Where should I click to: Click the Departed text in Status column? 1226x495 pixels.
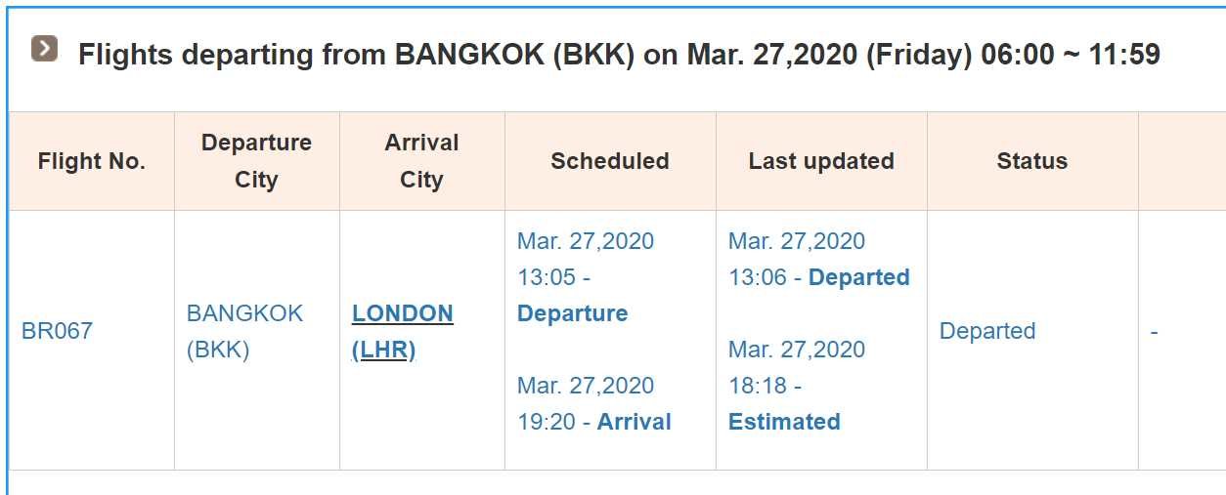pyautogui.click(x=986, y=331)
